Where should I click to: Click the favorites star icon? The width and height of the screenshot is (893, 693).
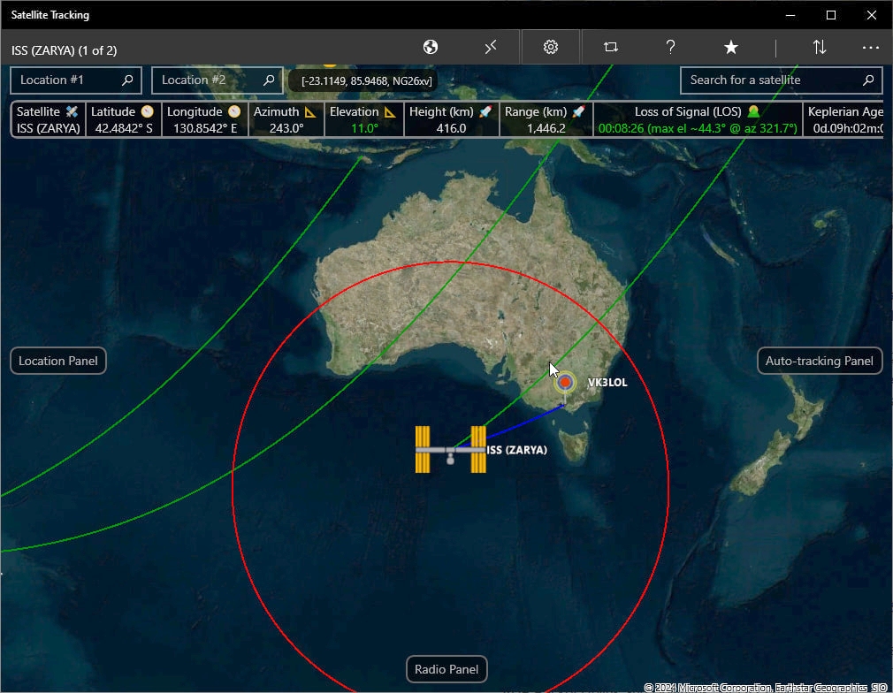point(731,48)
